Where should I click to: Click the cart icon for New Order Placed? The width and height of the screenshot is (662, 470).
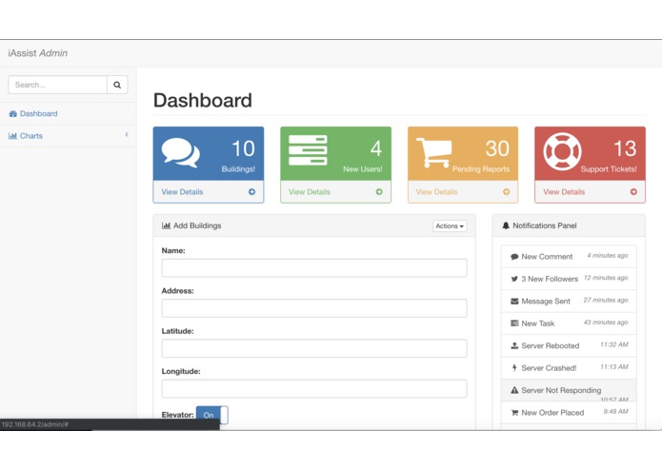point(514,413)
